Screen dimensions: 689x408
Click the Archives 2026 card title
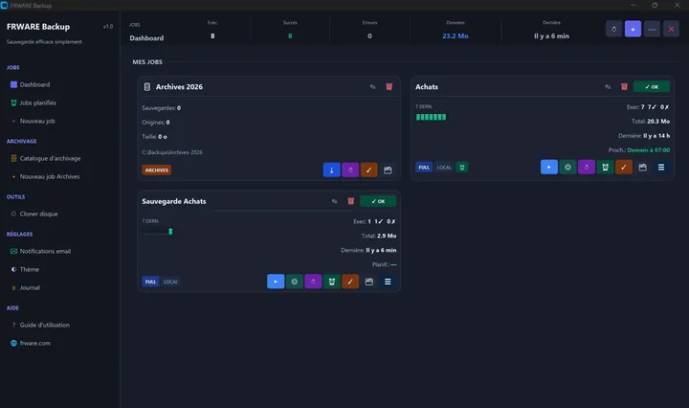179,87
